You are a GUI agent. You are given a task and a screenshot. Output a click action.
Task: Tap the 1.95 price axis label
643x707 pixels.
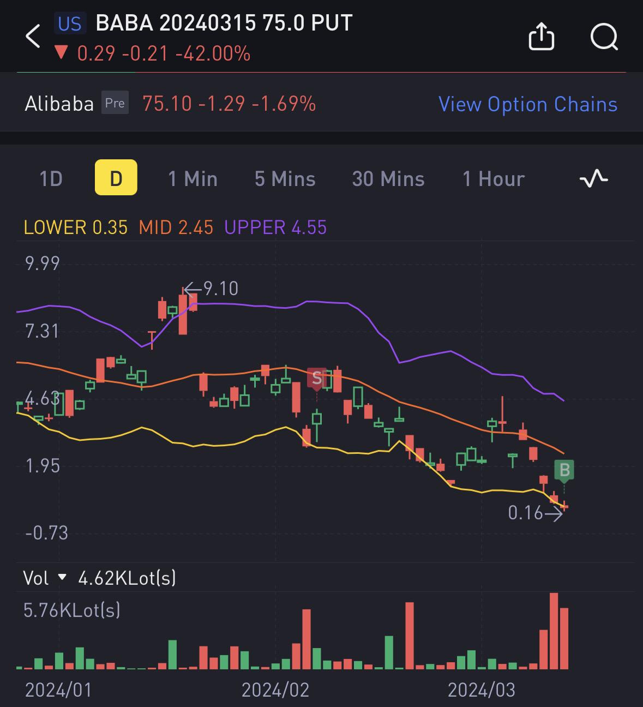tap(43, 465)
